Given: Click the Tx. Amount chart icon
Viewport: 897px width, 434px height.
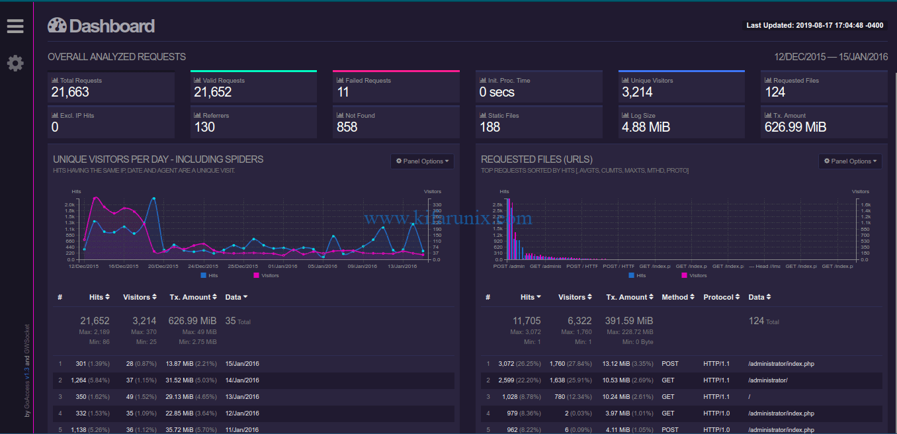Looking at the screenshot, I should tap(768, 115).
